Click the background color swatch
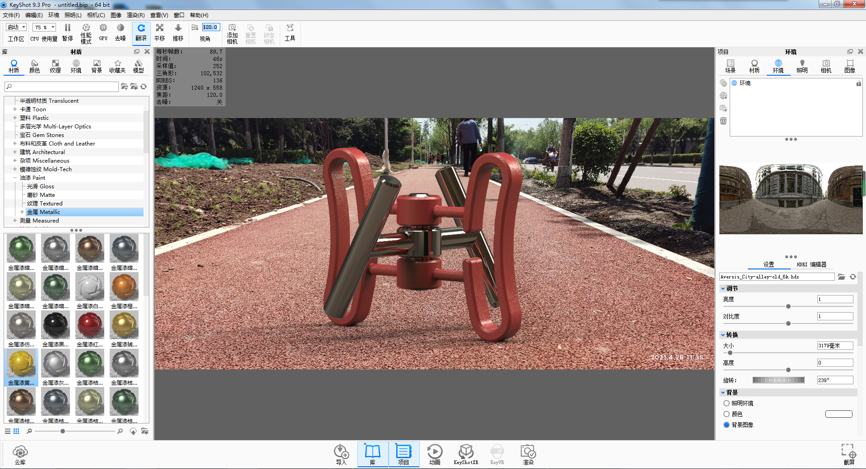The image size is (866, 469). tap(839, 414)
